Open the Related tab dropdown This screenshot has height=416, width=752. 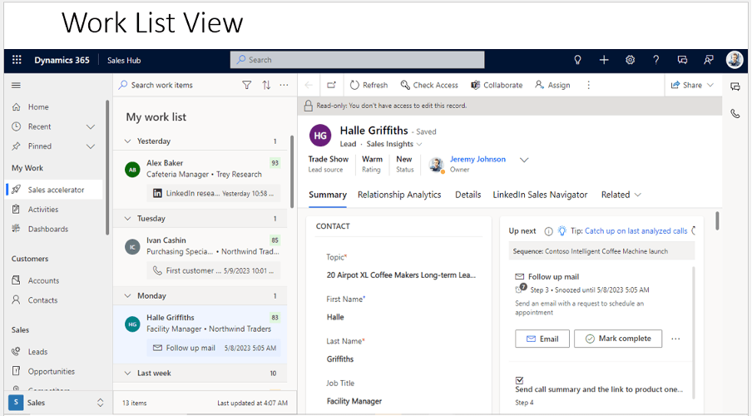point(621,195)
